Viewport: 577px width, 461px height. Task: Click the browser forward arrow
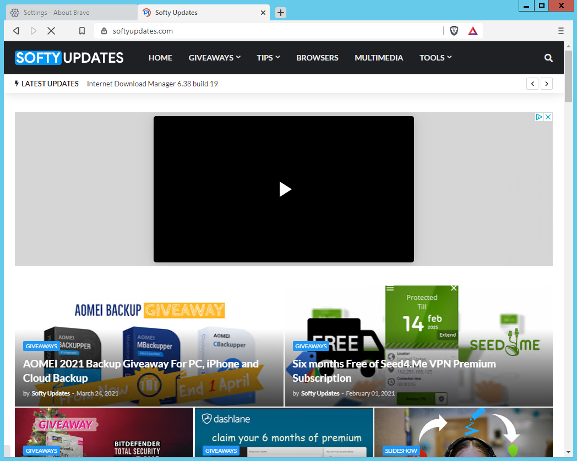[x=34, y=31]
